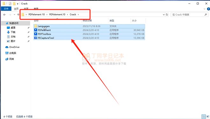Open the address bar history dropdown

(x=164, y=15)
